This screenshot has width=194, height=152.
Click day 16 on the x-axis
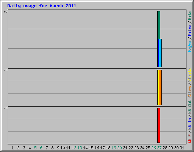click(97, 148)
